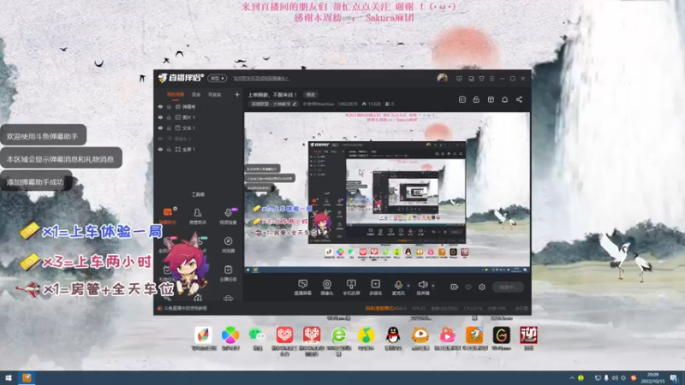This screenshot has width=685, height=385.
Task: Open the user avatar in title bar
Action: click(442, 78)
